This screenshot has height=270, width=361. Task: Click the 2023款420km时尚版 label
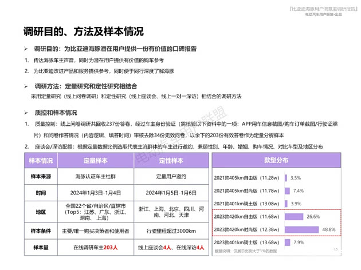[x=249, y=229]
